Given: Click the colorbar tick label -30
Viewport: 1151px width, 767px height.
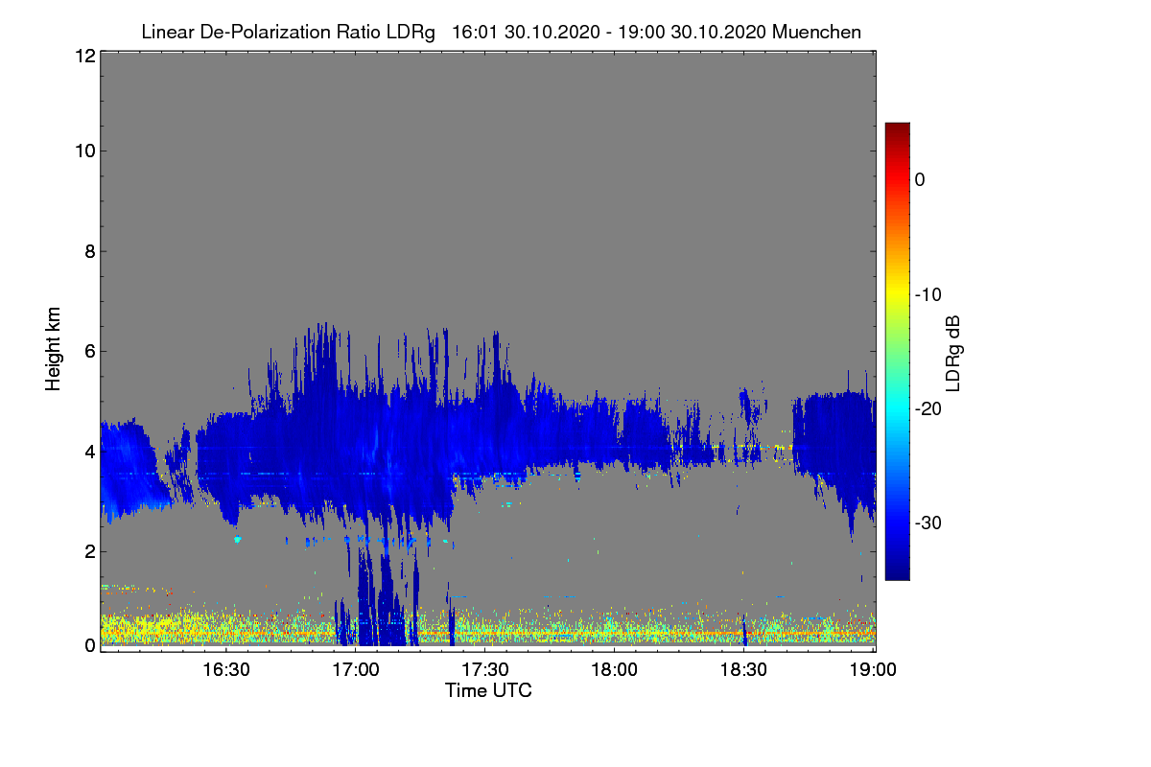Looking at the screenshot, I should pos(928,523).
